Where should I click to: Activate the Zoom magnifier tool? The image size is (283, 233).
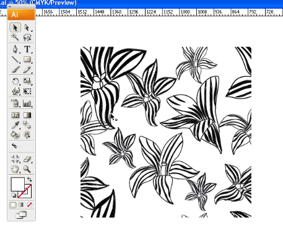(27, 169)
